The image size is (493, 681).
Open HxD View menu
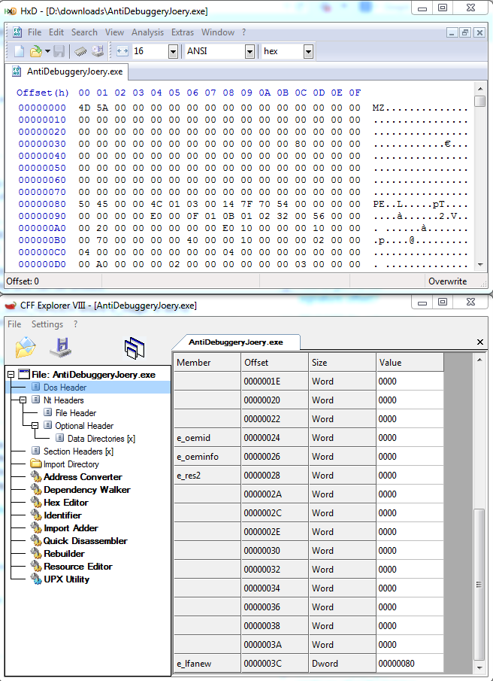tap(114, 32)
